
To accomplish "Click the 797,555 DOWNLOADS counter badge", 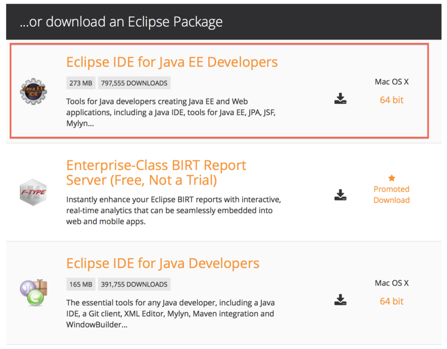I will (134, 82).
